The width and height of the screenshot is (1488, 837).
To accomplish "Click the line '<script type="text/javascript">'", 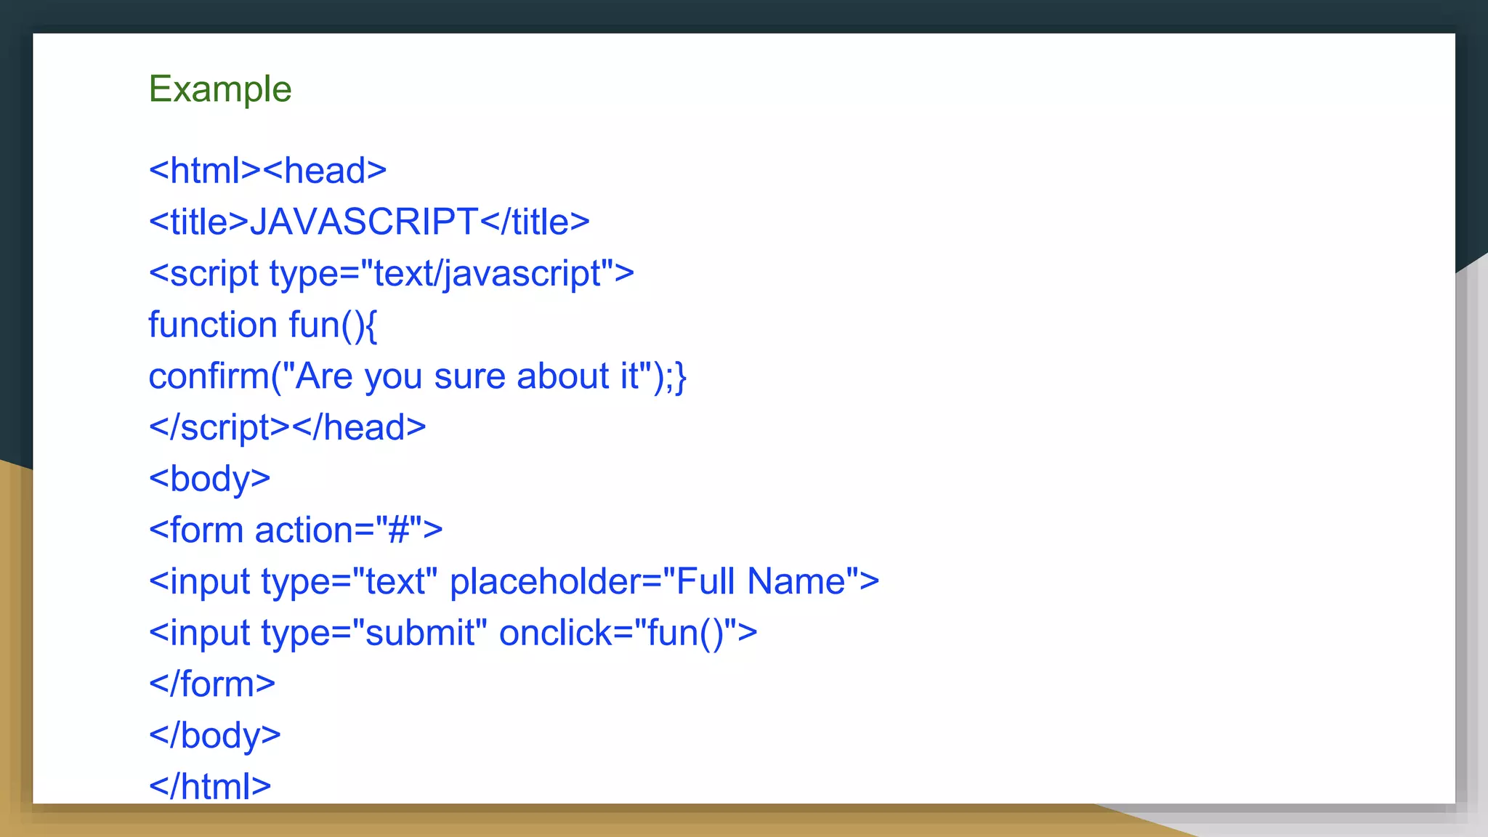I will [x=392, y=274].
